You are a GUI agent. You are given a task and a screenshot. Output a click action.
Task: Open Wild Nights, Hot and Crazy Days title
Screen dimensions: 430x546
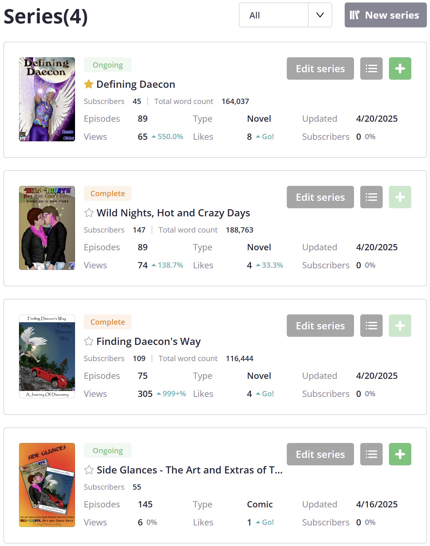point(173,213)
